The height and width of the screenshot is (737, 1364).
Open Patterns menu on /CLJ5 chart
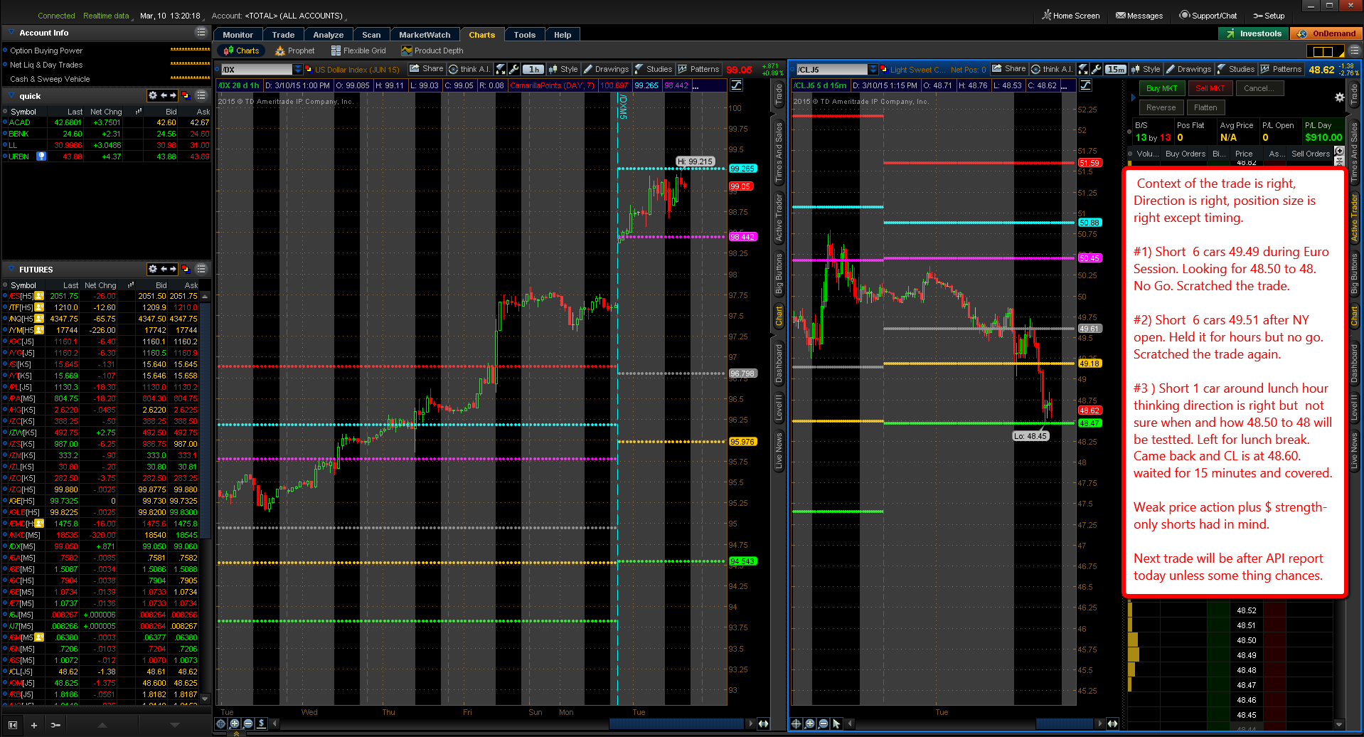pos(1282,69)
